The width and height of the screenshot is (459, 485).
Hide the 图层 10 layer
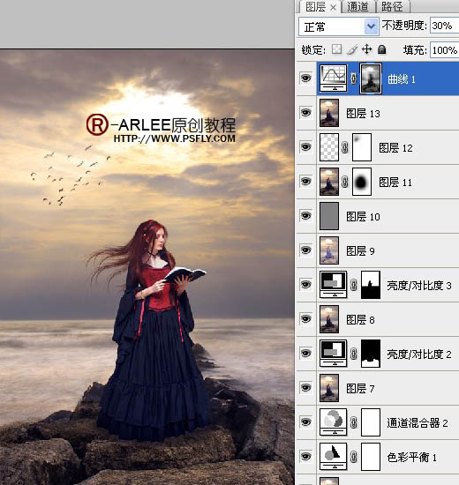(305, 215)
